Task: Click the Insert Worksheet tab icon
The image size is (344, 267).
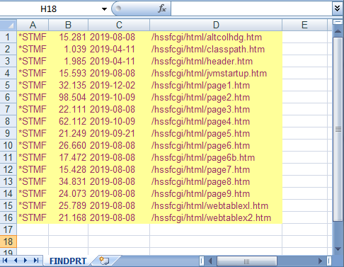Action: point(104,261)
